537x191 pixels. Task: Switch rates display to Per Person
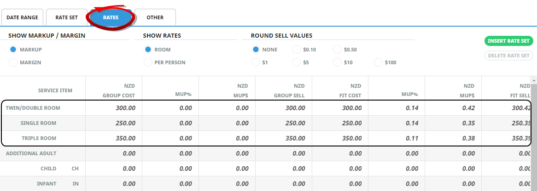coord(148,62)
